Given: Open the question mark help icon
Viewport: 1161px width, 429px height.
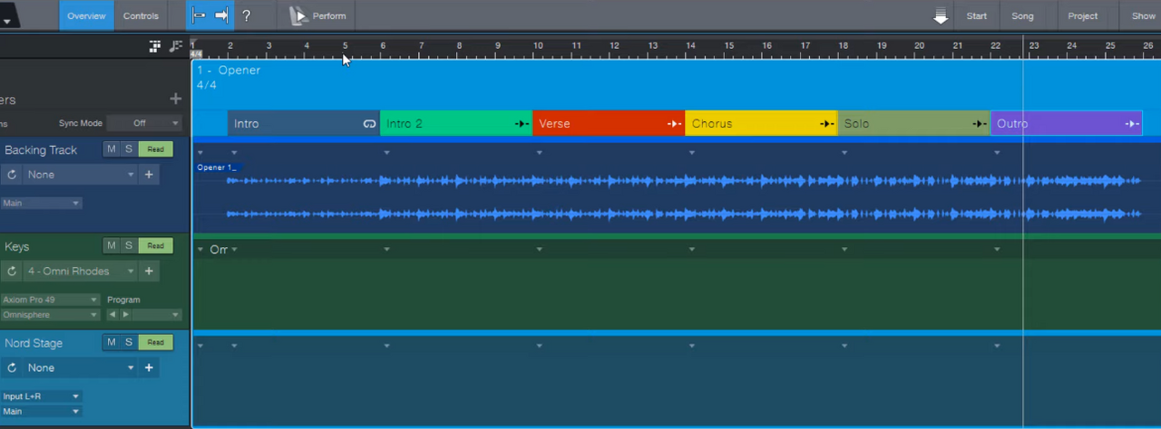Looking at the screenshot, I should [246, 15].
